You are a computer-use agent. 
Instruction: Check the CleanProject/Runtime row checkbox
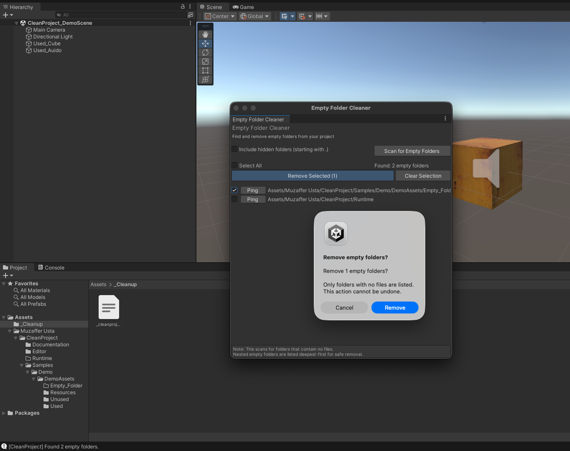tap(234, 199)
